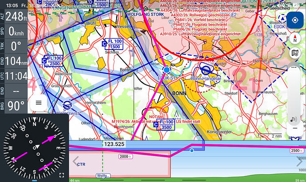Tap the minus button below the slider
306x182 pixels.
[295, 128]
